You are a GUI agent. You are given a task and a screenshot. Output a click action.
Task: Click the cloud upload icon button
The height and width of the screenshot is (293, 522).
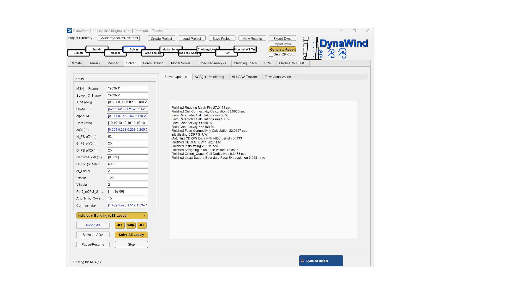[119, 225]
